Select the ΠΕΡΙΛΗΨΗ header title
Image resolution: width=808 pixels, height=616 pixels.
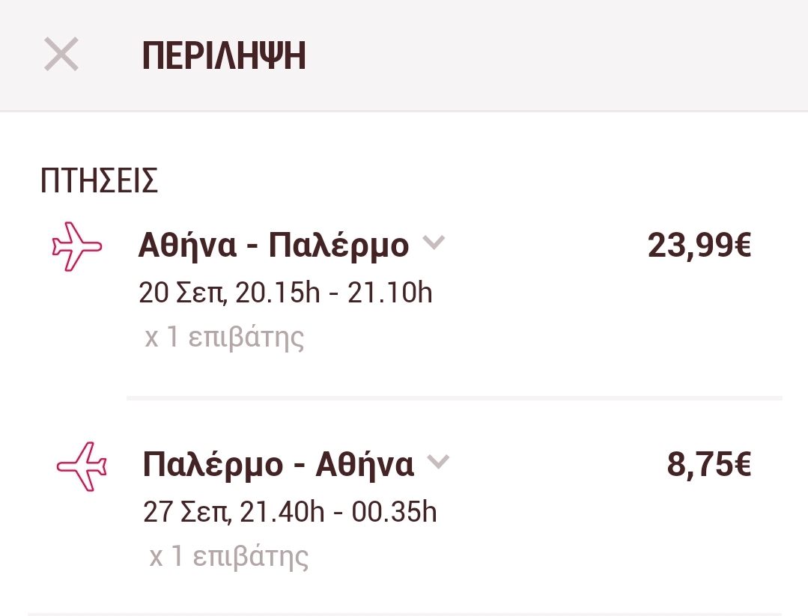224,56
